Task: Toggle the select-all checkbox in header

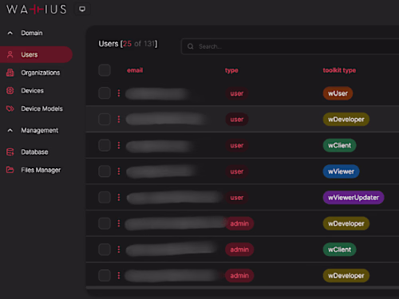Action: tap(105, 70)
